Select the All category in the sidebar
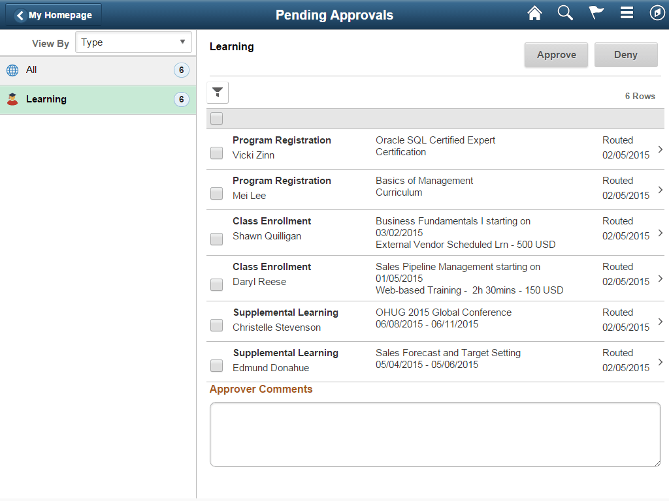Image resolution: width=669 pixels, height=501 pixels. (x=98, y=70)
